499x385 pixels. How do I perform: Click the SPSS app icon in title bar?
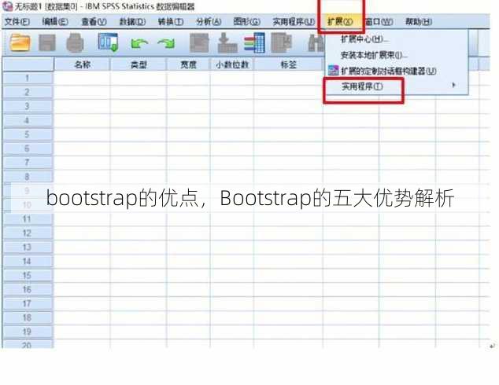pyautogui.click(x=7, y=6)
